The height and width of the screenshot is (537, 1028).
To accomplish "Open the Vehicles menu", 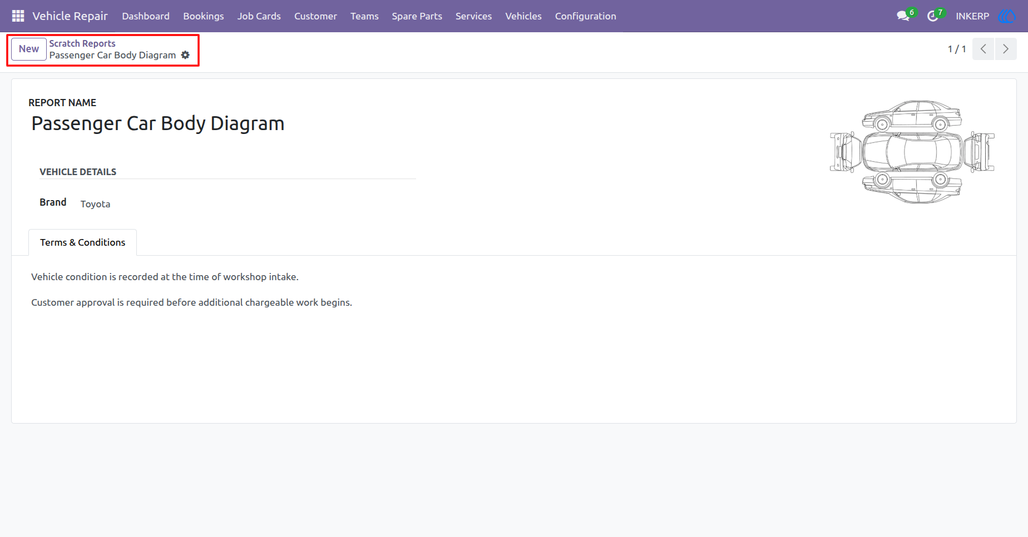I will tap(523, 16).
